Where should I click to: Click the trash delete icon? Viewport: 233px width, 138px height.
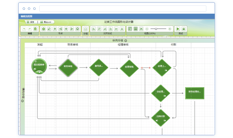pyautogui.click(x=35, y=29)
